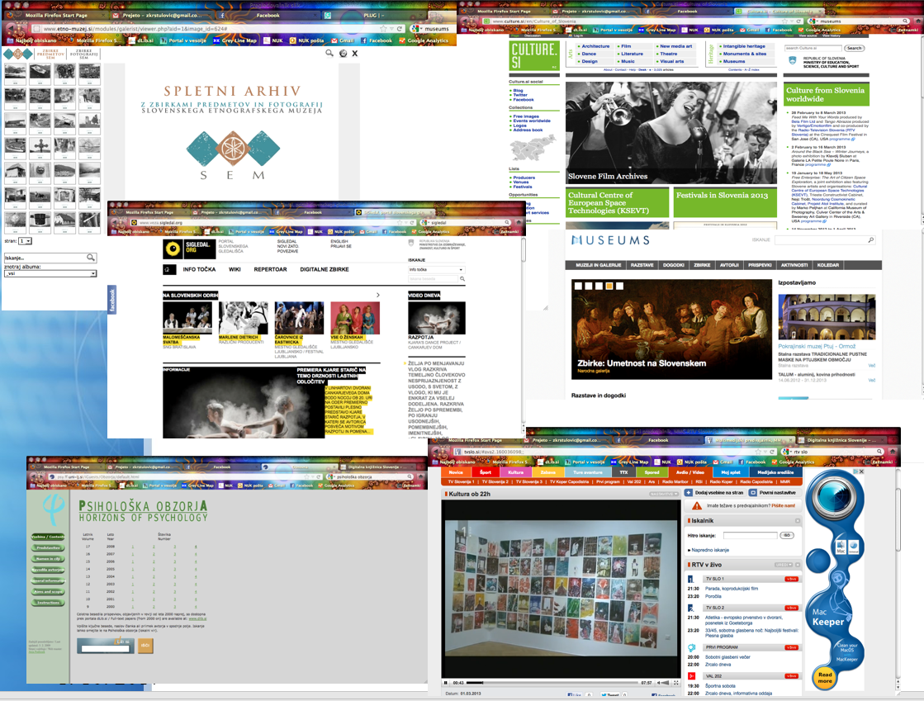This screenshot has height=701, width=924.
Task: Open the 'Uredi' dropdown in 'RTV v živo'
Action: click(783, 565)
